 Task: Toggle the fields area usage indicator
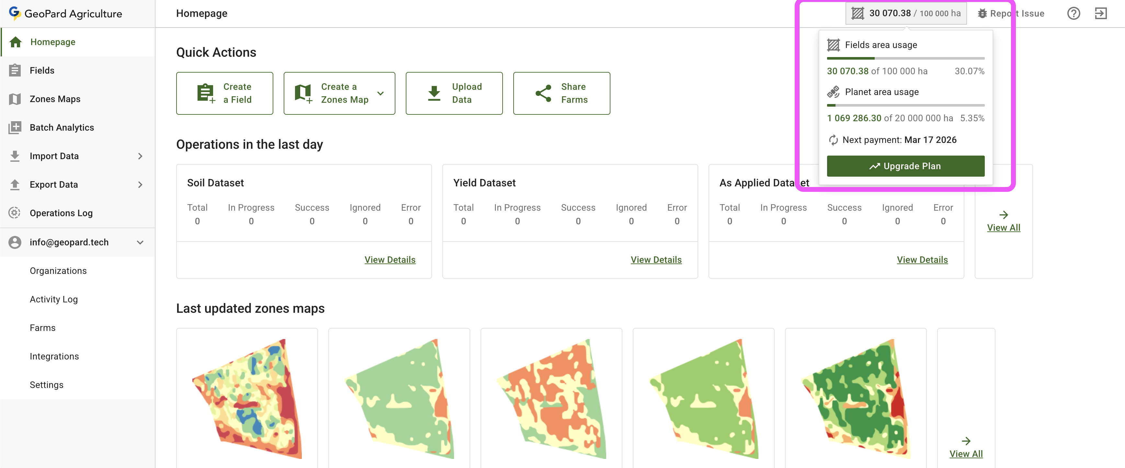click(x=905, y=14)
